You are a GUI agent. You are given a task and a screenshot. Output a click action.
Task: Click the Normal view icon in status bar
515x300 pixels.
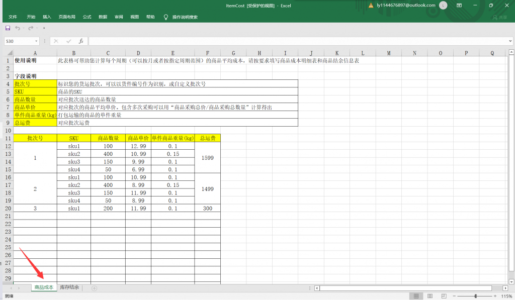tap(416, 296)
